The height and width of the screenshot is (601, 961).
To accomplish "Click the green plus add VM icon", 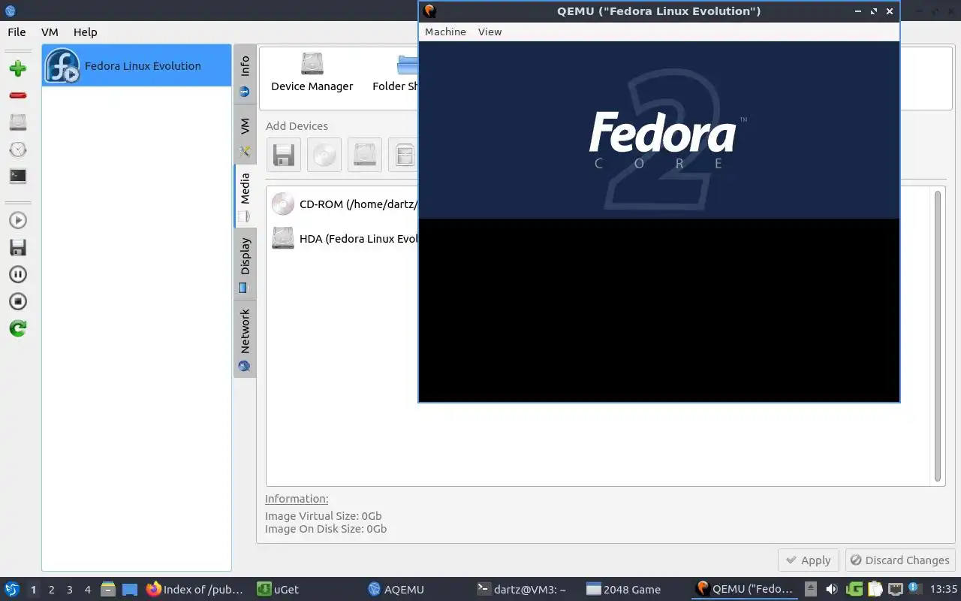I will point(18,68).
